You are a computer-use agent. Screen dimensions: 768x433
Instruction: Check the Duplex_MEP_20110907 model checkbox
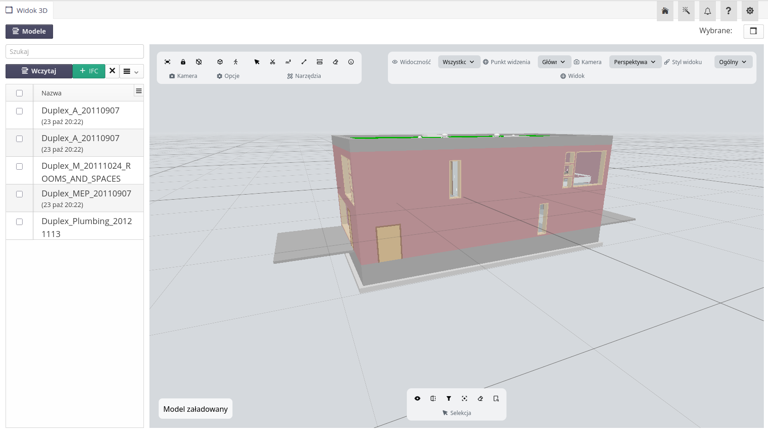pos(19,194)
